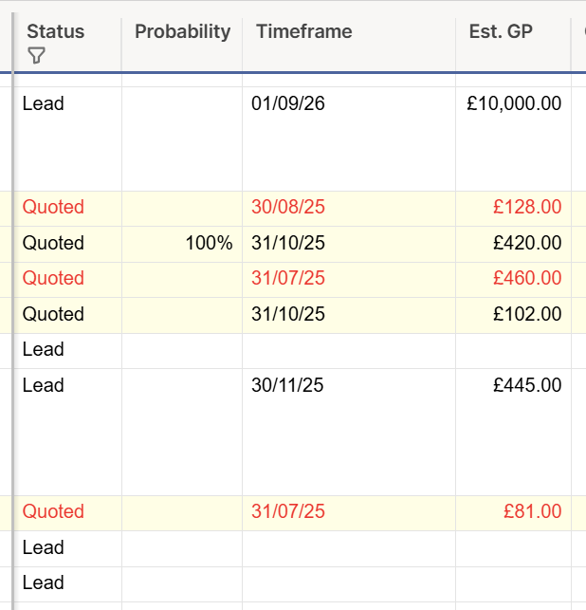Click the £445.00 Est. GP cell
The width and height of the screenshot is (586, 610).
(x=513, y=433)
